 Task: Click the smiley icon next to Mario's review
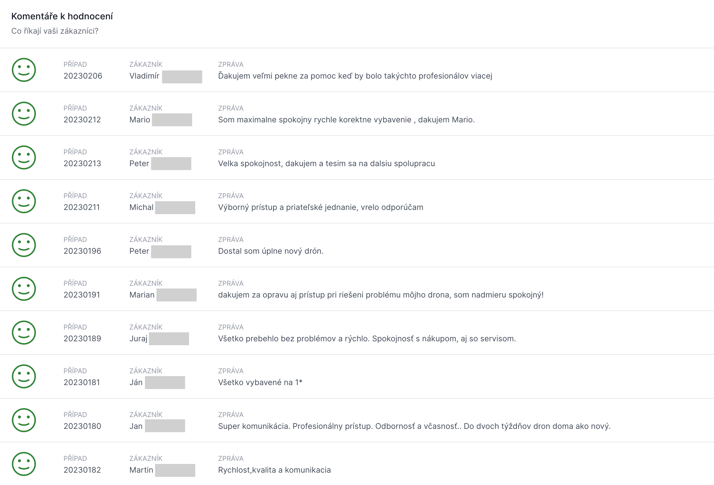tap(24, 114)
